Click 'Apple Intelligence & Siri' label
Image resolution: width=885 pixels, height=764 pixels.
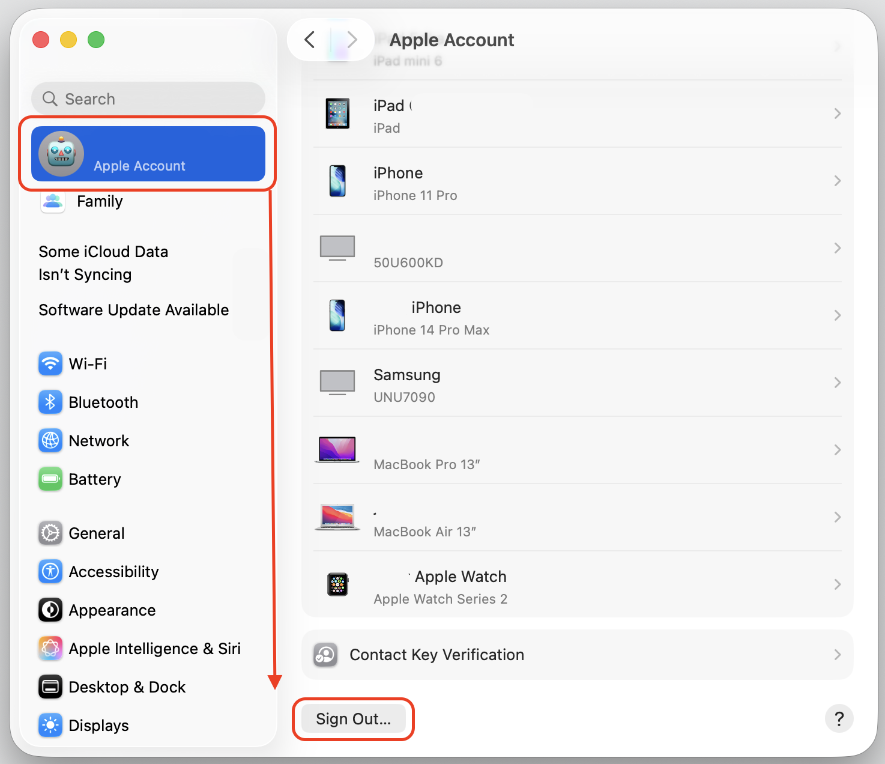155,649
